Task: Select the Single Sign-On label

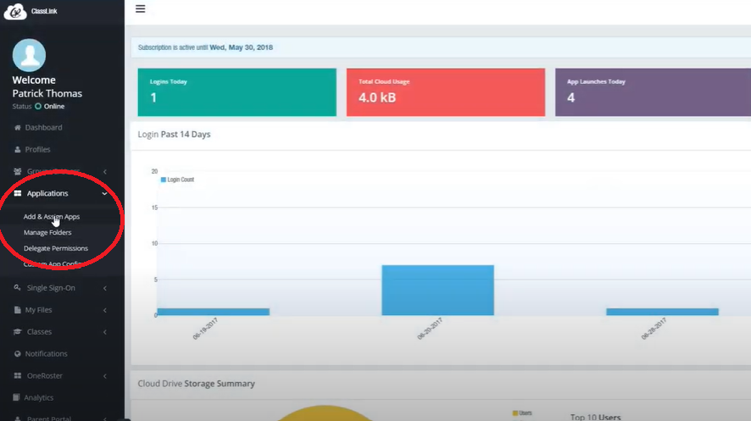Action: (x=51, y=288)
